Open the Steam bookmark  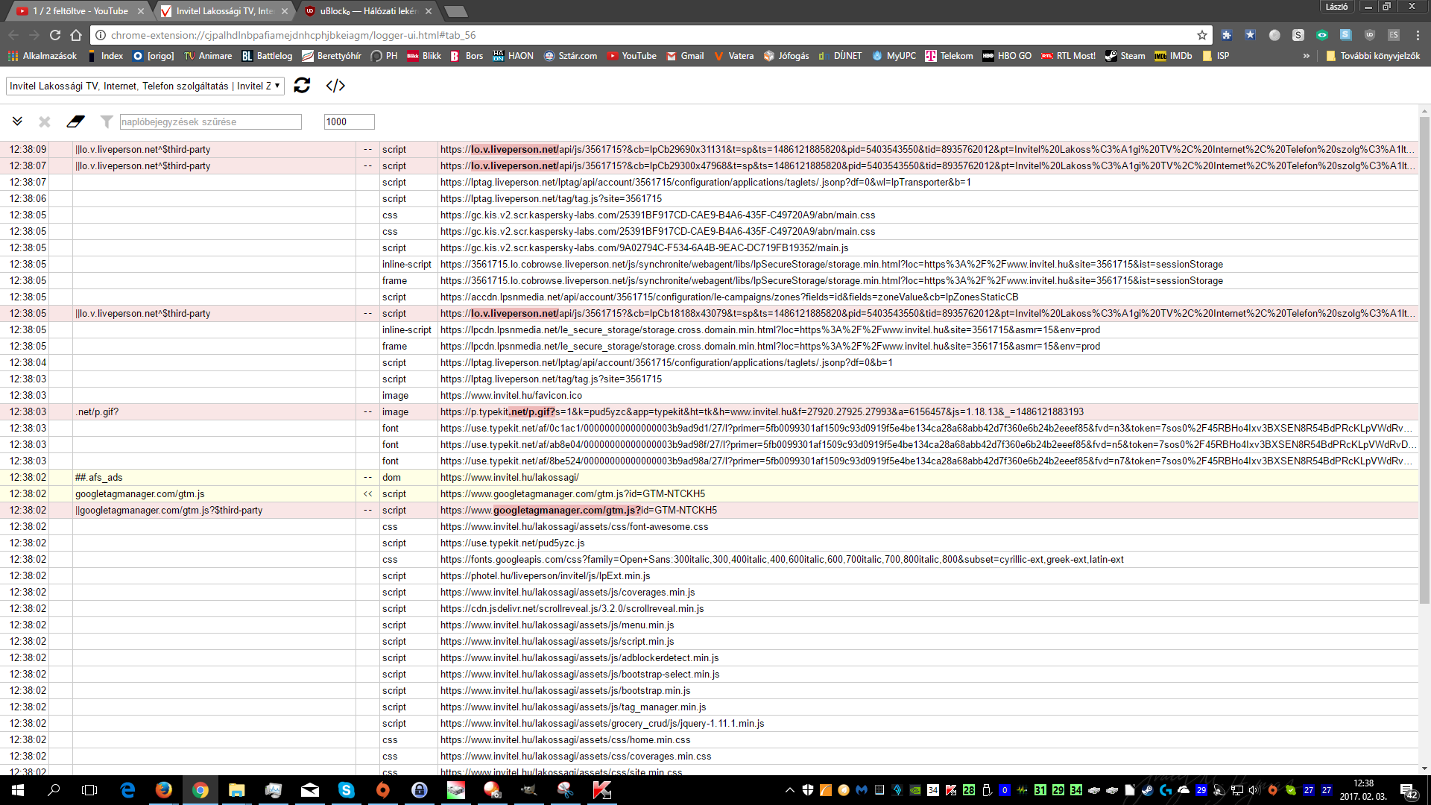tap(1125, 56)
